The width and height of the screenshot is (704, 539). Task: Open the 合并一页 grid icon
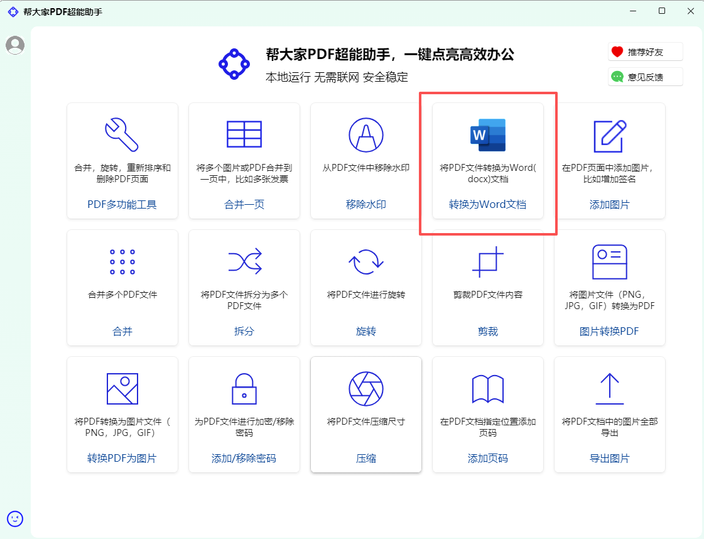coord(244,134)
